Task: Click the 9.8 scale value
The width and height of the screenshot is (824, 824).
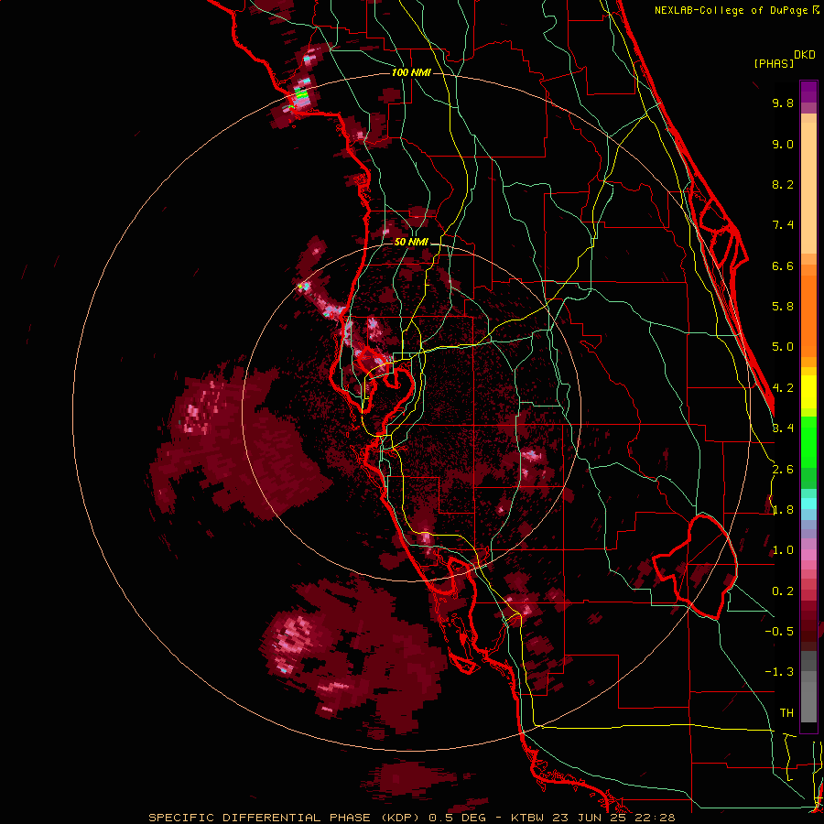Action: 783,103
